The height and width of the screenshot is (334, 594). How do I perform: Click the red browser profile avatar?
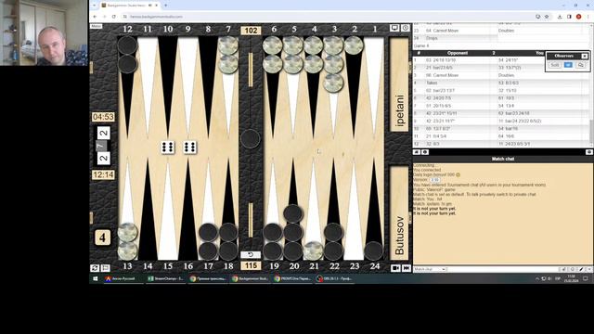coord(578,17)
